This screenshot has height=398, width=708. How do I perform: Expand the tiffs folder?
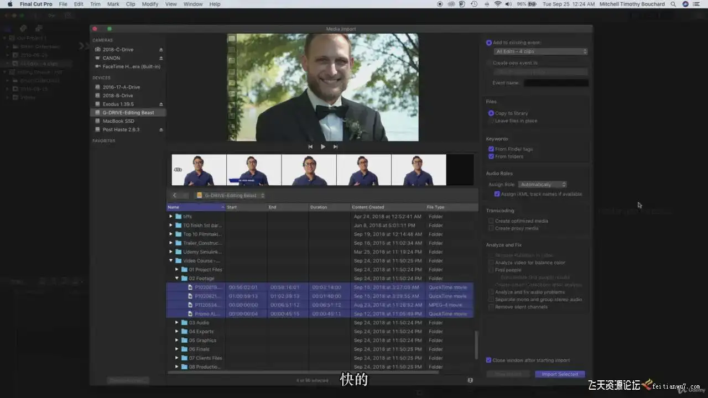point(171,216)
